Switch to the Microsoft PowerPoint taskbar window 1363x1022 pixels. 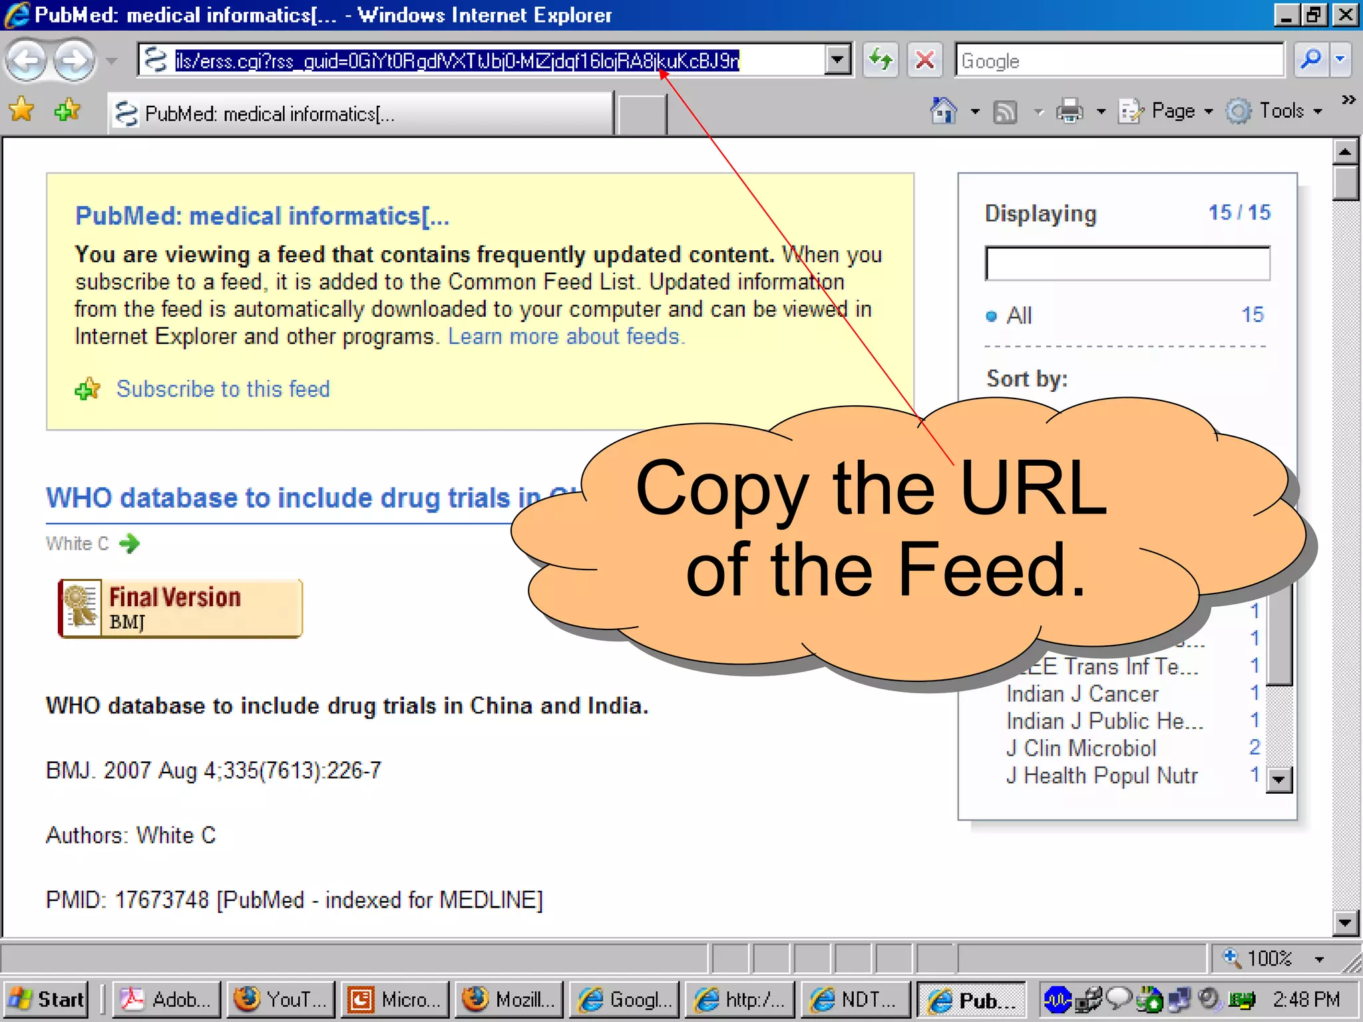tap(395, 999)
